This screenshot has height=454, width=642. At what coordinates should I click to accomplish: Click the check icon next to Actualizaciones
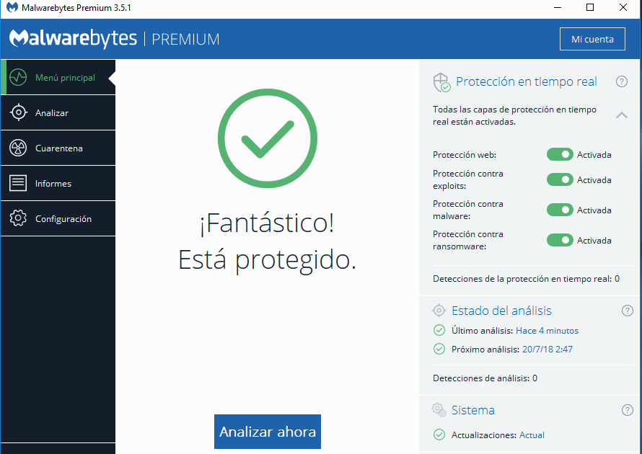click(x=439, y=435)
